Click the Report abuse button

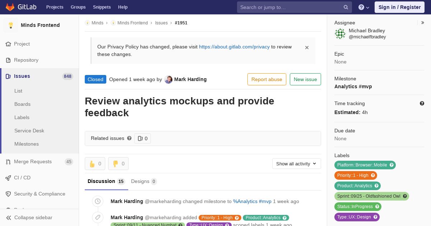click(267, 79)
